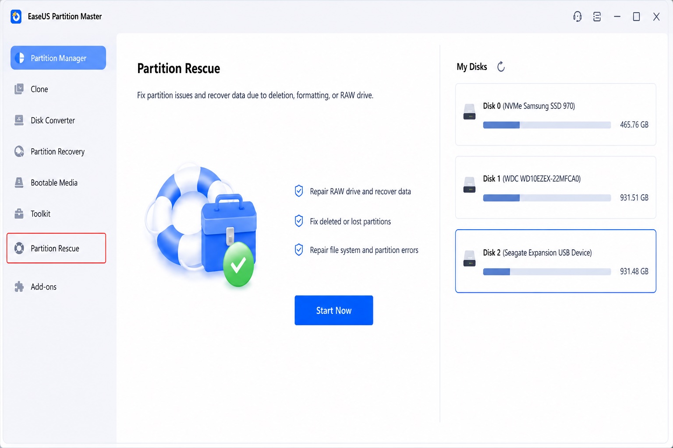Click the Start Now button
This screenshot has height=448, width=673.
tap(334, 310)
